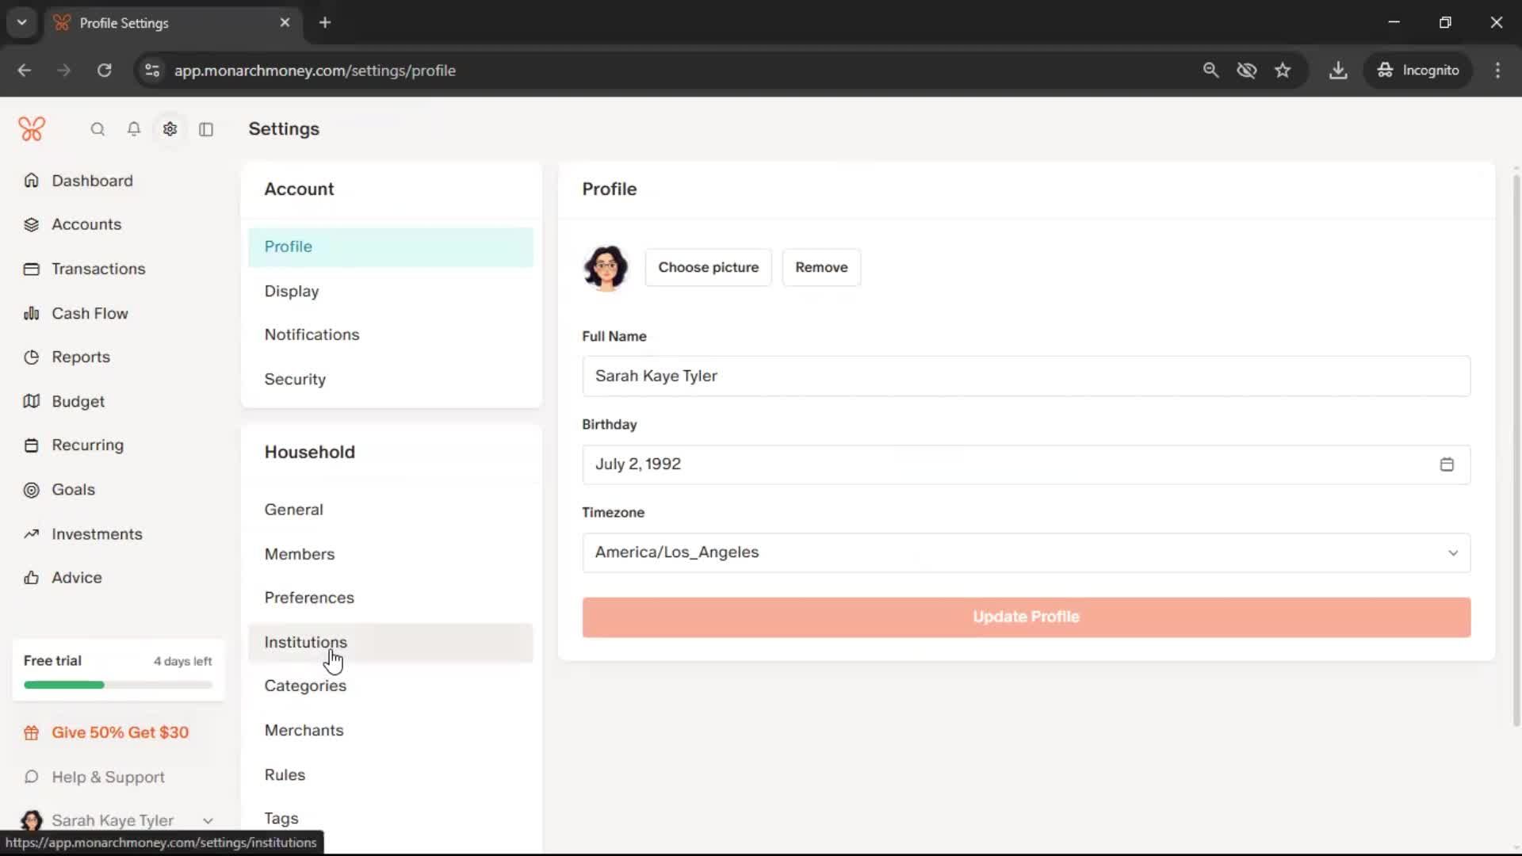Expand the Timezone dropdown
This screenshot has width=1522, height=856.
tap(1026, 552)
